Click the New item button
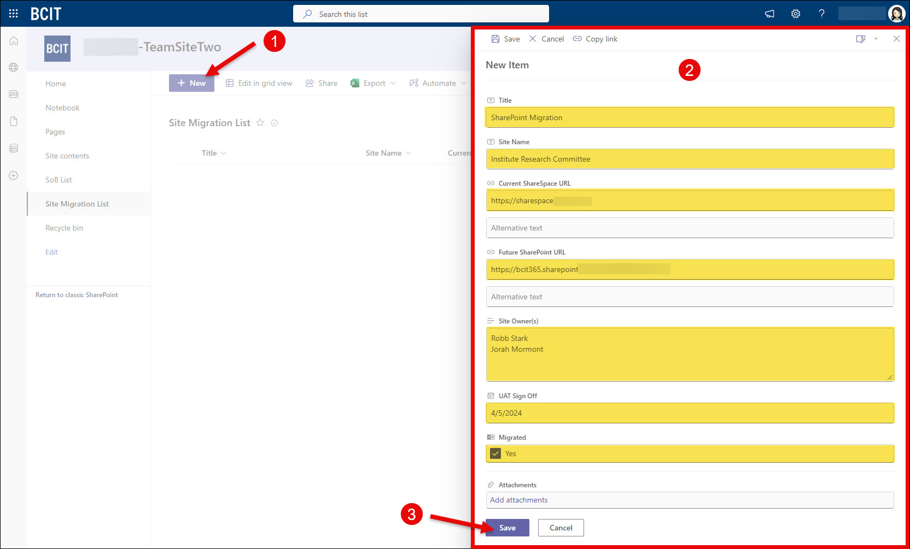 (x=191, y=83)
